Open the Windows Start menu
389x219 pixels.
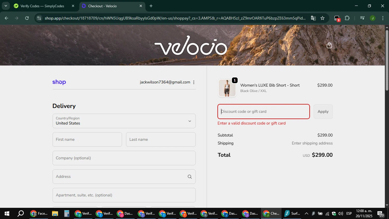pos(7,214)
